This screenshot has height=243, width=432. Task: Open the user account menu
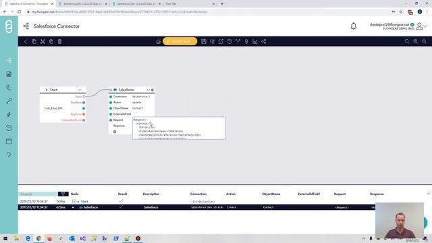pos(421,26)
